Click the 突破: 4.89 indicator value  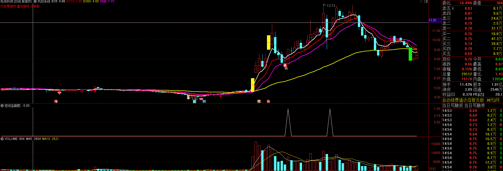tap(107, 2)
